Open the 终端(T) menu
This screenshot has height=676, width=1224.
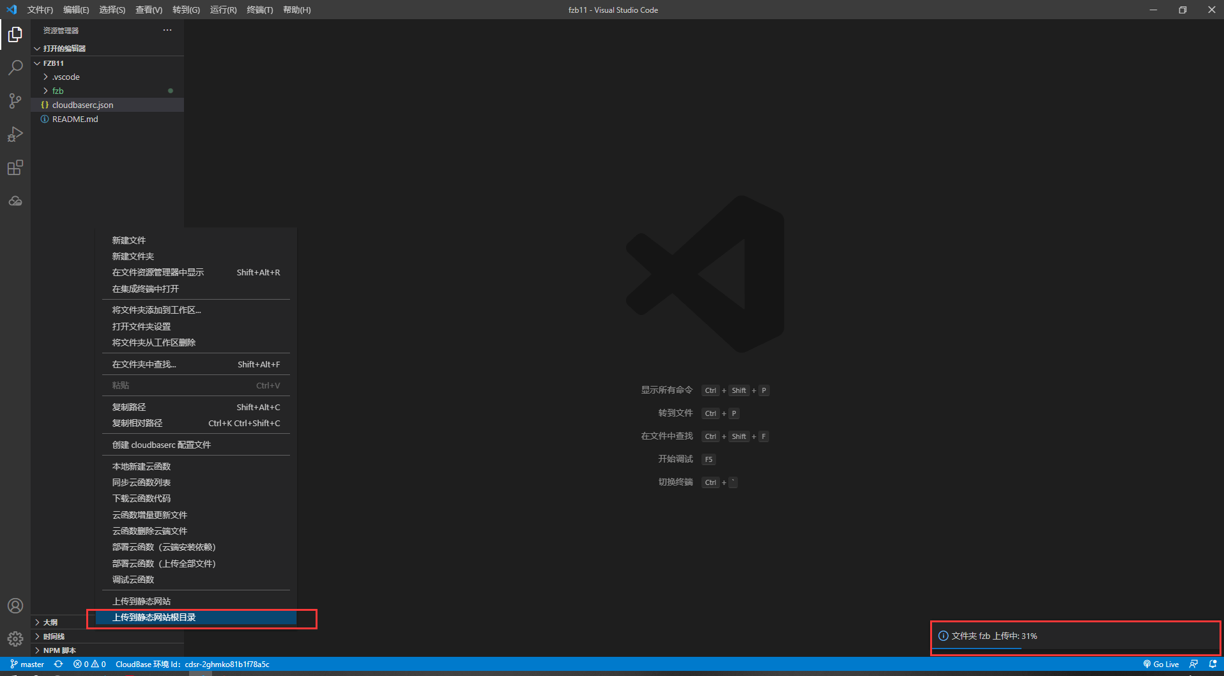click(x=260, y=10)
